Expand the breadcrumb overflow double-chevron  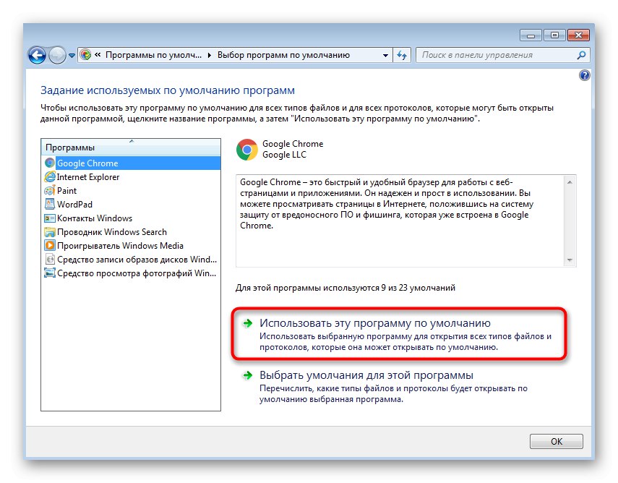(x=98, y=55)
